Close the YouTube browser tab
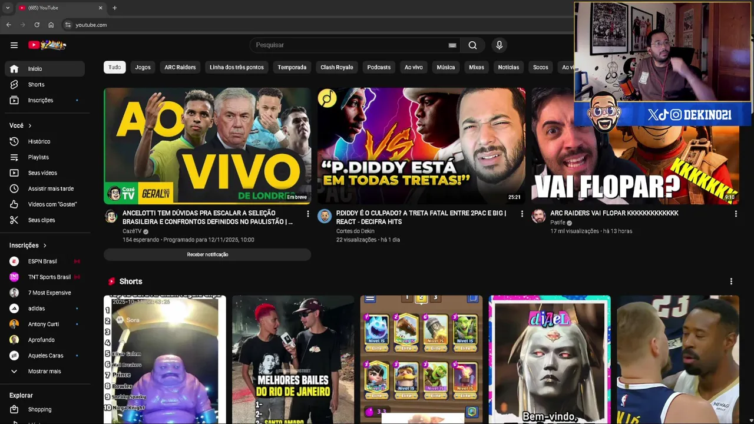 point(100,8)
